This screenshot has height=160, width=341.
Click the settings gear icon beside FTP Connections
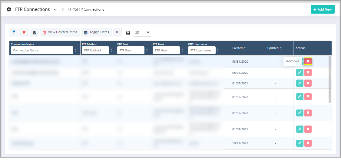click(x=9, y=9)
